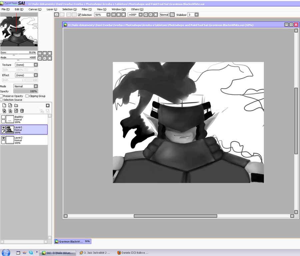Open the File menu
300x256 pixels.
click(x=6, y=9)
